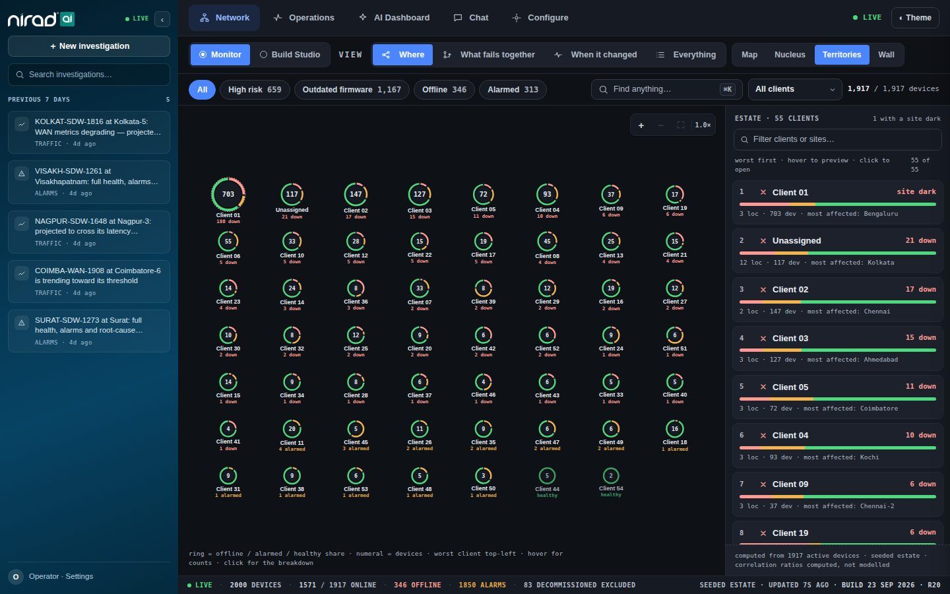Expand Client 09 estate row
Viewport: 950px width, 594px height.
click(x=837, y=494)
